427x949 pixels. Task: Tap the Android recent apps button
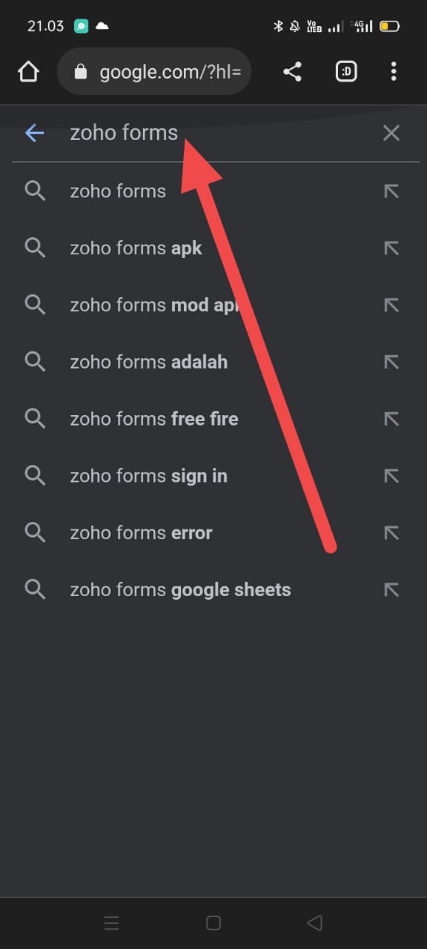111,923
